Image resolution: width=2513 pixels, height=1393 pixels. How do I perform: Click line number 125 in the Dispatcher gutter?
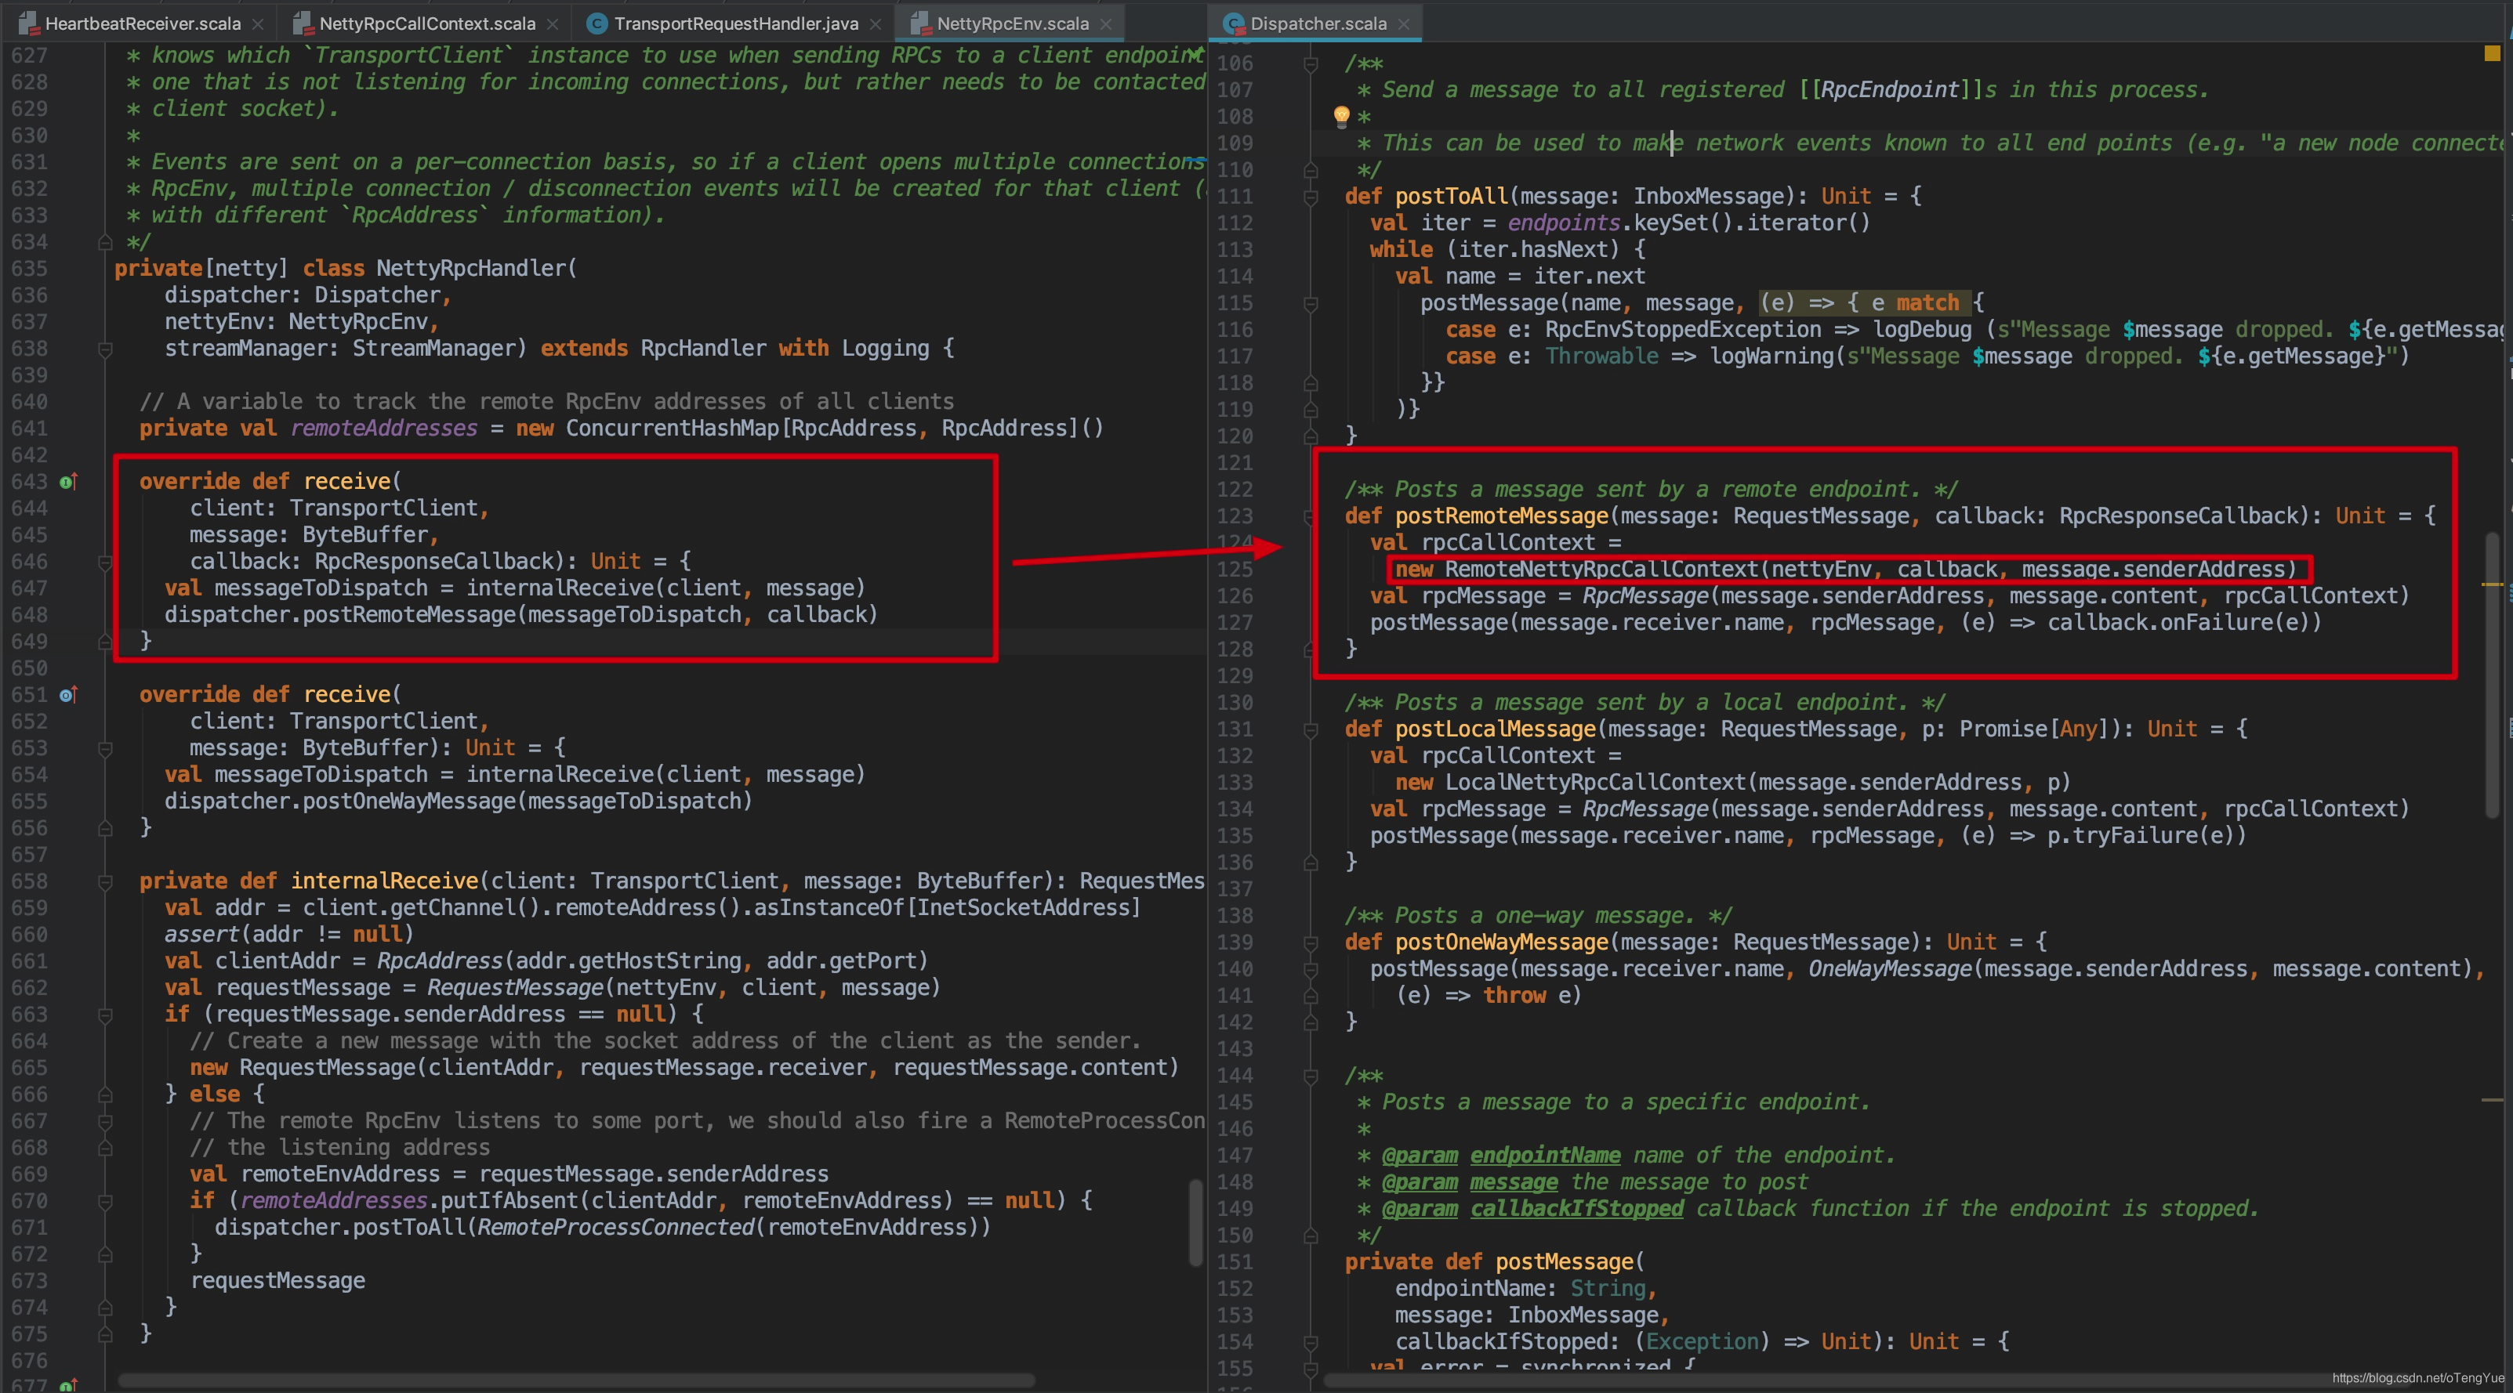click(x=1235, y=570)
